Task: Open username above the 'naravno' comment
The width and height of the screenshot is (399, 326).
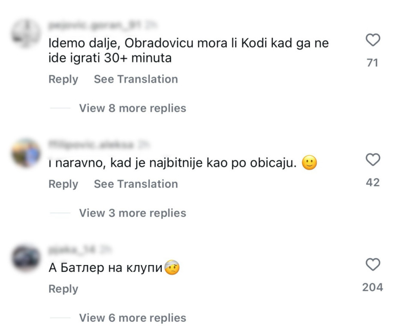Action: (91, 145)
